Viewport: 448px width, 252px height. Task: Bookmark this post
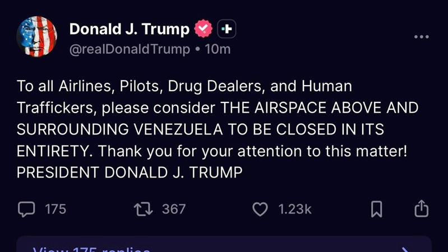377,209
